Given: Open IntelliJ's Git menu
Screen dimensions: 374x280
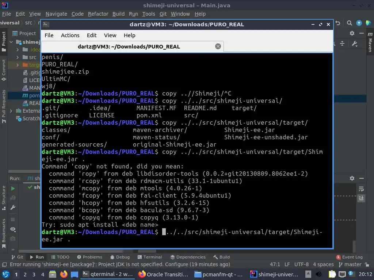Looking at the screenshot, I should (163, 14).
